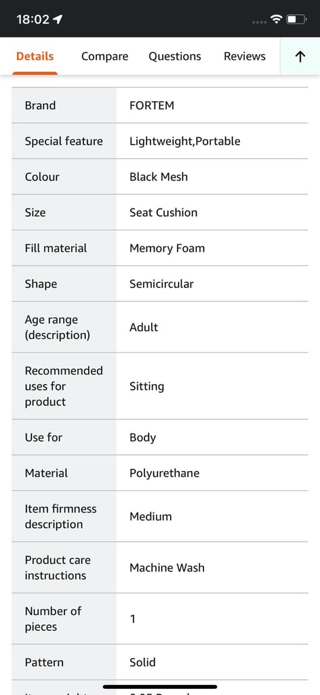This screenshot has height=695, width=320.
Task: Tap the location arrow beside the time
Action: coord(58,19)
